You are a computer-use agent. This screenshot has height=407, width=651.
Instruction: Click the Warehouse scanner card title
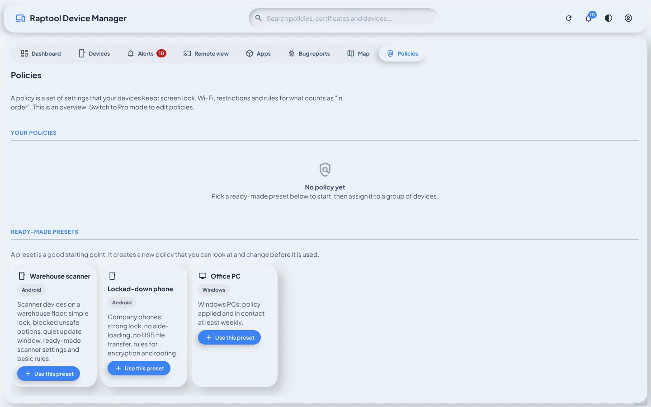pyautogui.click(x=60, y=276)
